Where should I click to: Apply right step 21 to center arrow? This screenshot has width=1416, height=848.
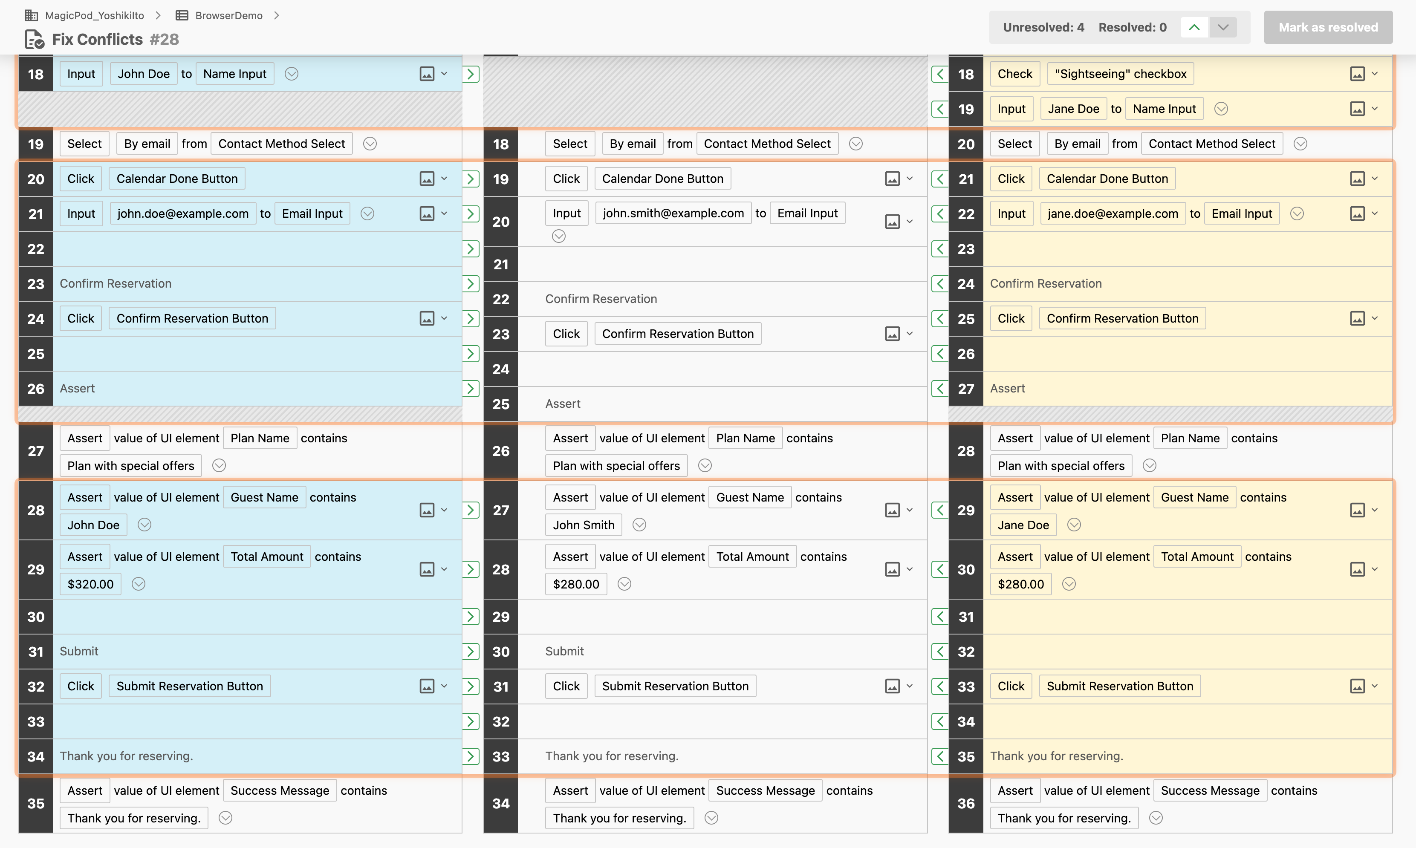[939, 179]
